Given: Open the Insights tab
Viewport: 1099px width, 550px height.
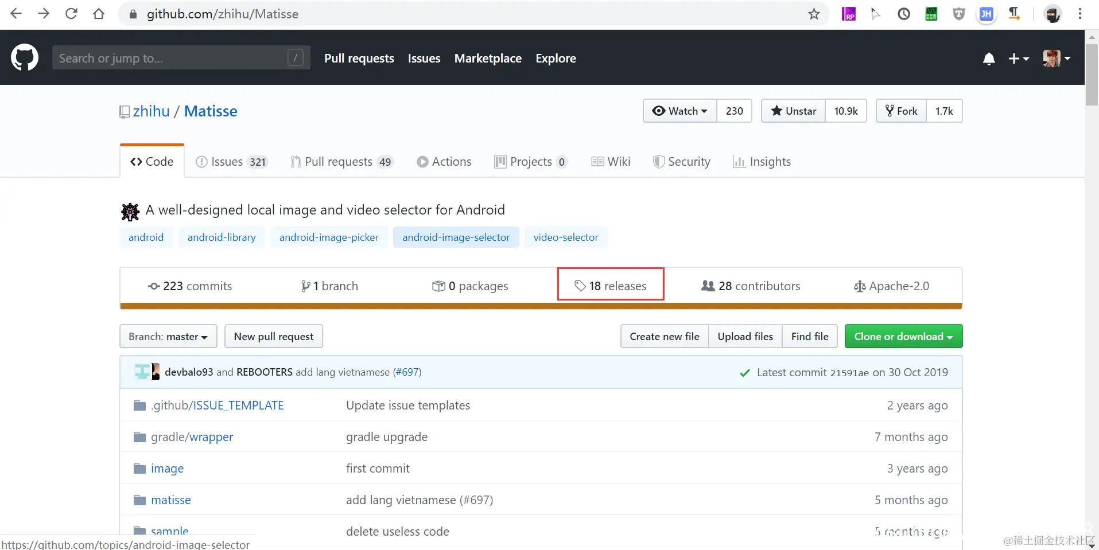Looking at the screenshot, I should (762, 162).
